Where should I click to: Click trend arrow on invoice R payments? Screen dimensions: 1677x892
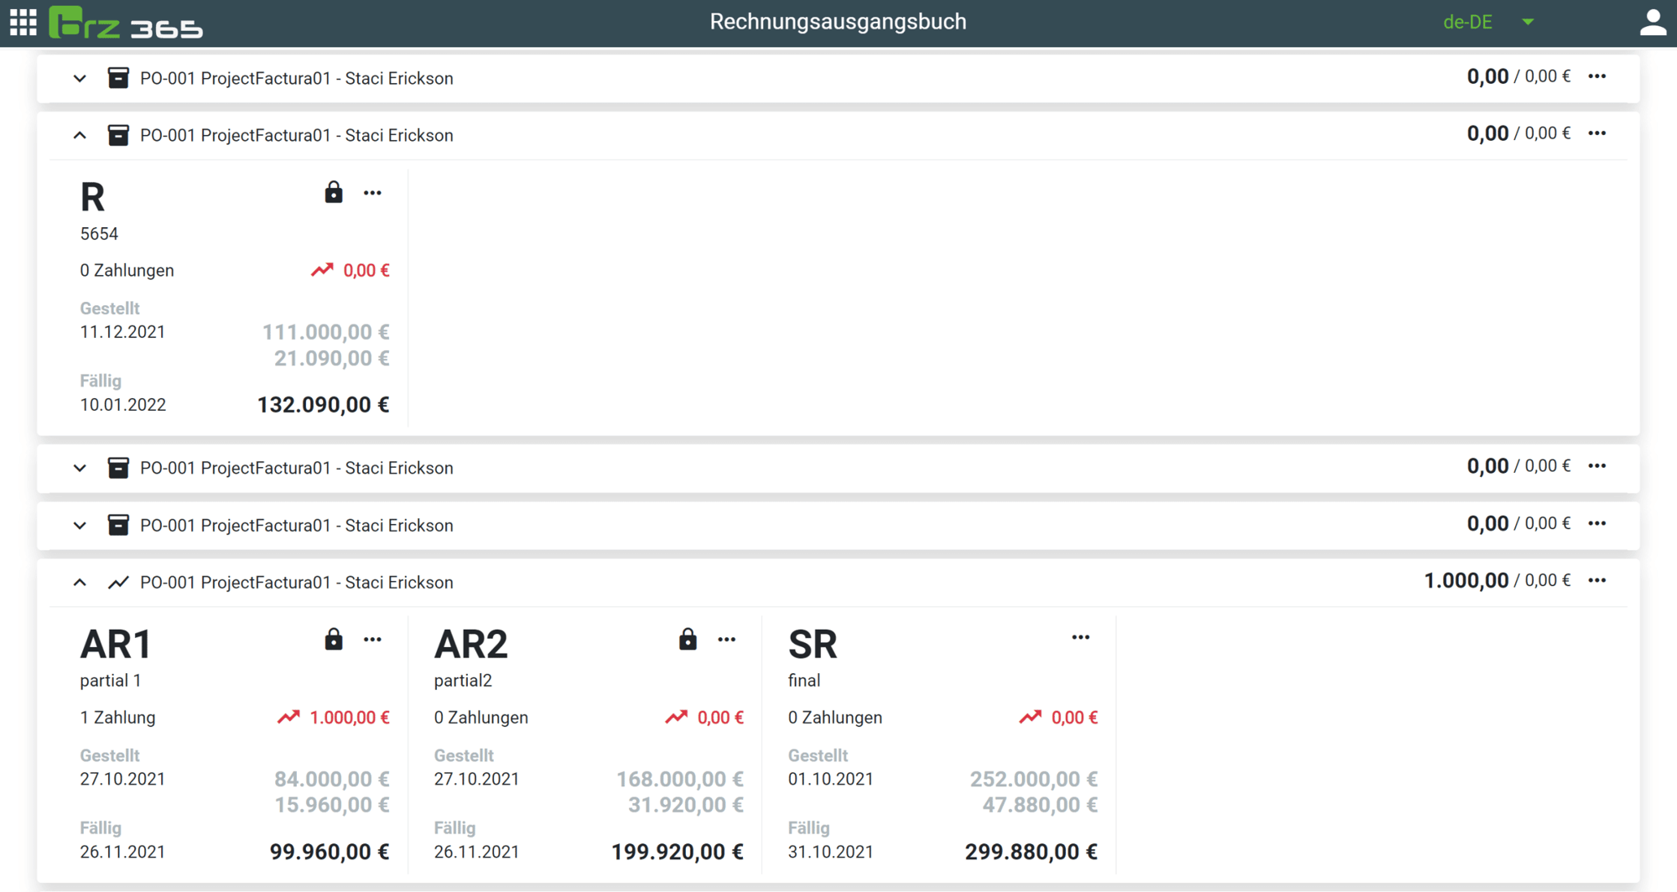coord(322,270)
